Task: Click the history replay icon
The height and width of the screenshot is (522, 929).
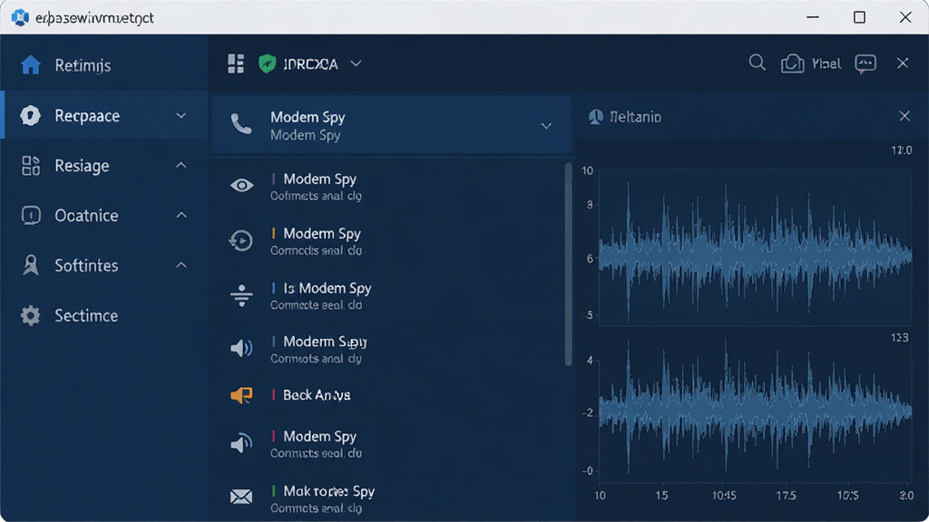Action: (241, 241)
